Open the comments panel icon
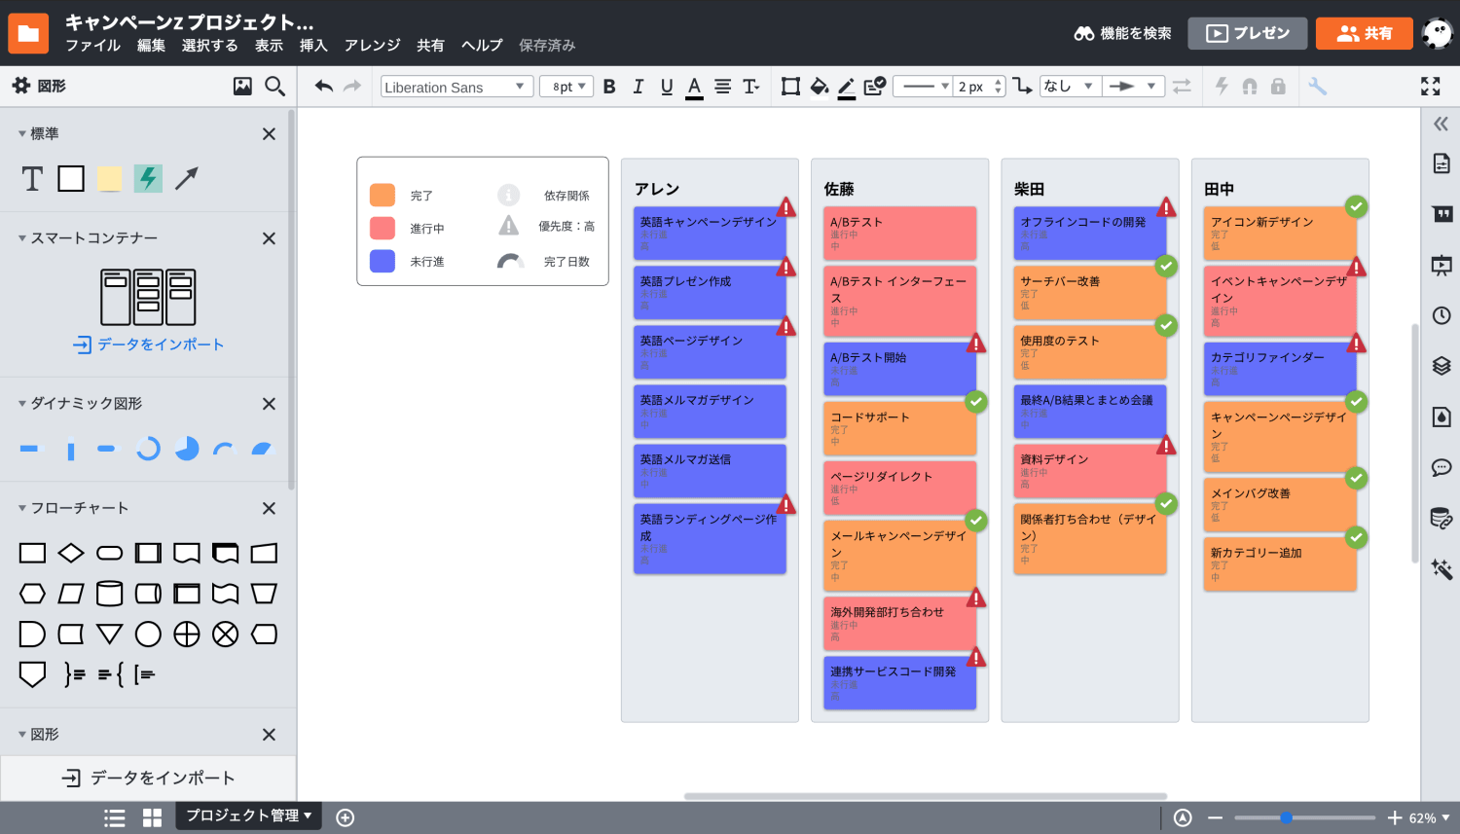 pyautogui.click(x=1442, y=468)
